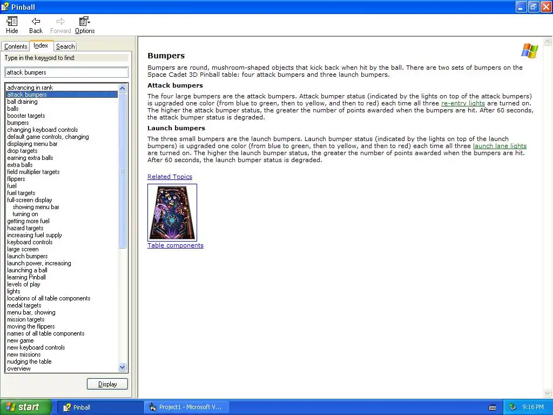Switch to Project1 - Microsoft V... taskbar window
Viewport: 553px width, 415px height.
click(187, 407)
